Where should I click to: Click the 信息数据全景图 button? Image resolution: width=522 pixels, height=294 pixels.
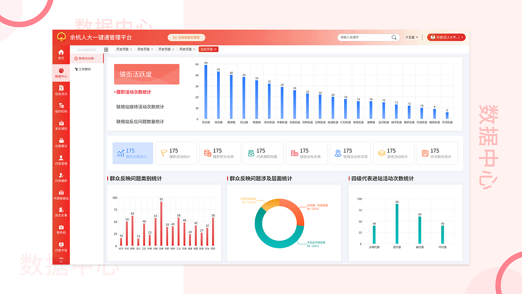(x=186, y=38)
